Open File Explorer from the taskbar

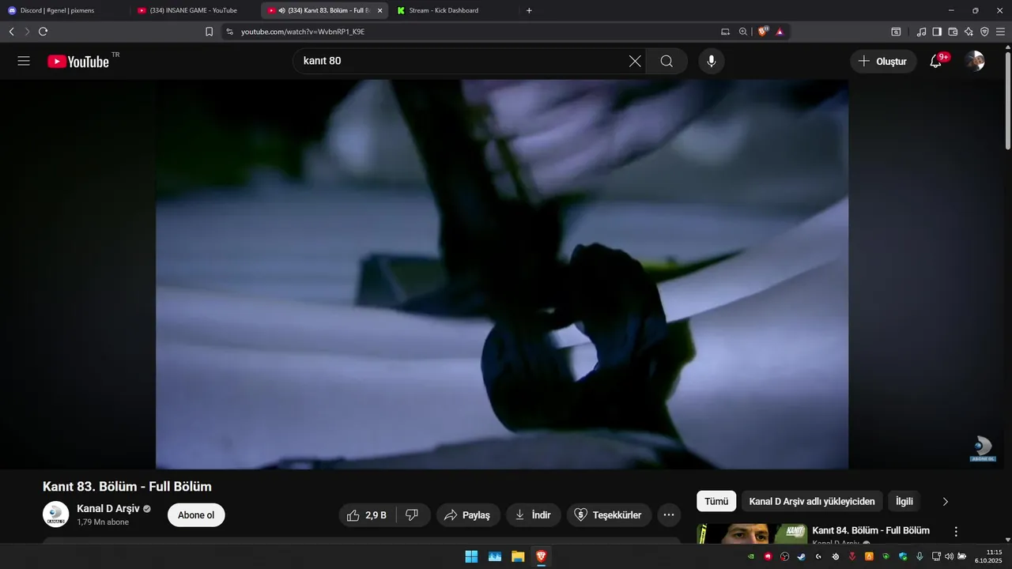click(x=518, y=556)
